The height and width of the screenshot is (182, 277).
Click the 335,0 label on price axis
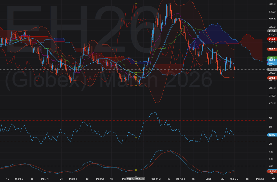(x=272, y=4)
